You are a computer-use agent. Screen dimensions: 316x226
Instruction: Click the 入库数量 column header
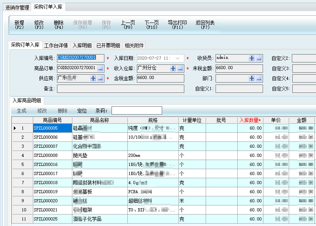click(x=250, y=120)
